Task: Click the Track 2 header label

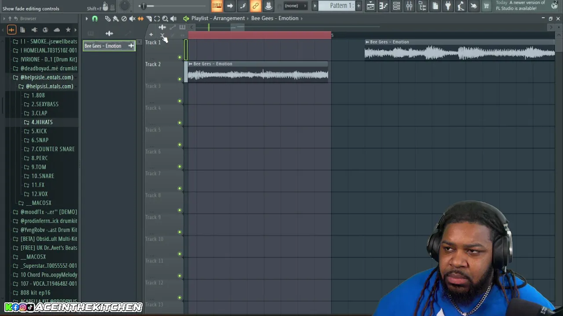Action: click(x=153, y=64)
